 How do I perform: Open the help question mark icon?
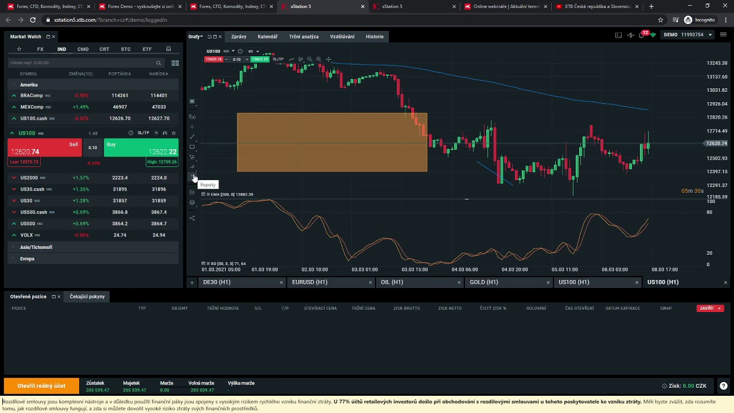click(724, 386)
